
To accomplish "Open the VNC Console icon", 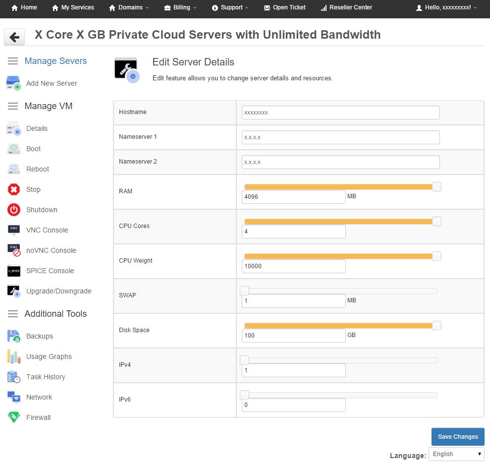I will click(x=14, y=230).
